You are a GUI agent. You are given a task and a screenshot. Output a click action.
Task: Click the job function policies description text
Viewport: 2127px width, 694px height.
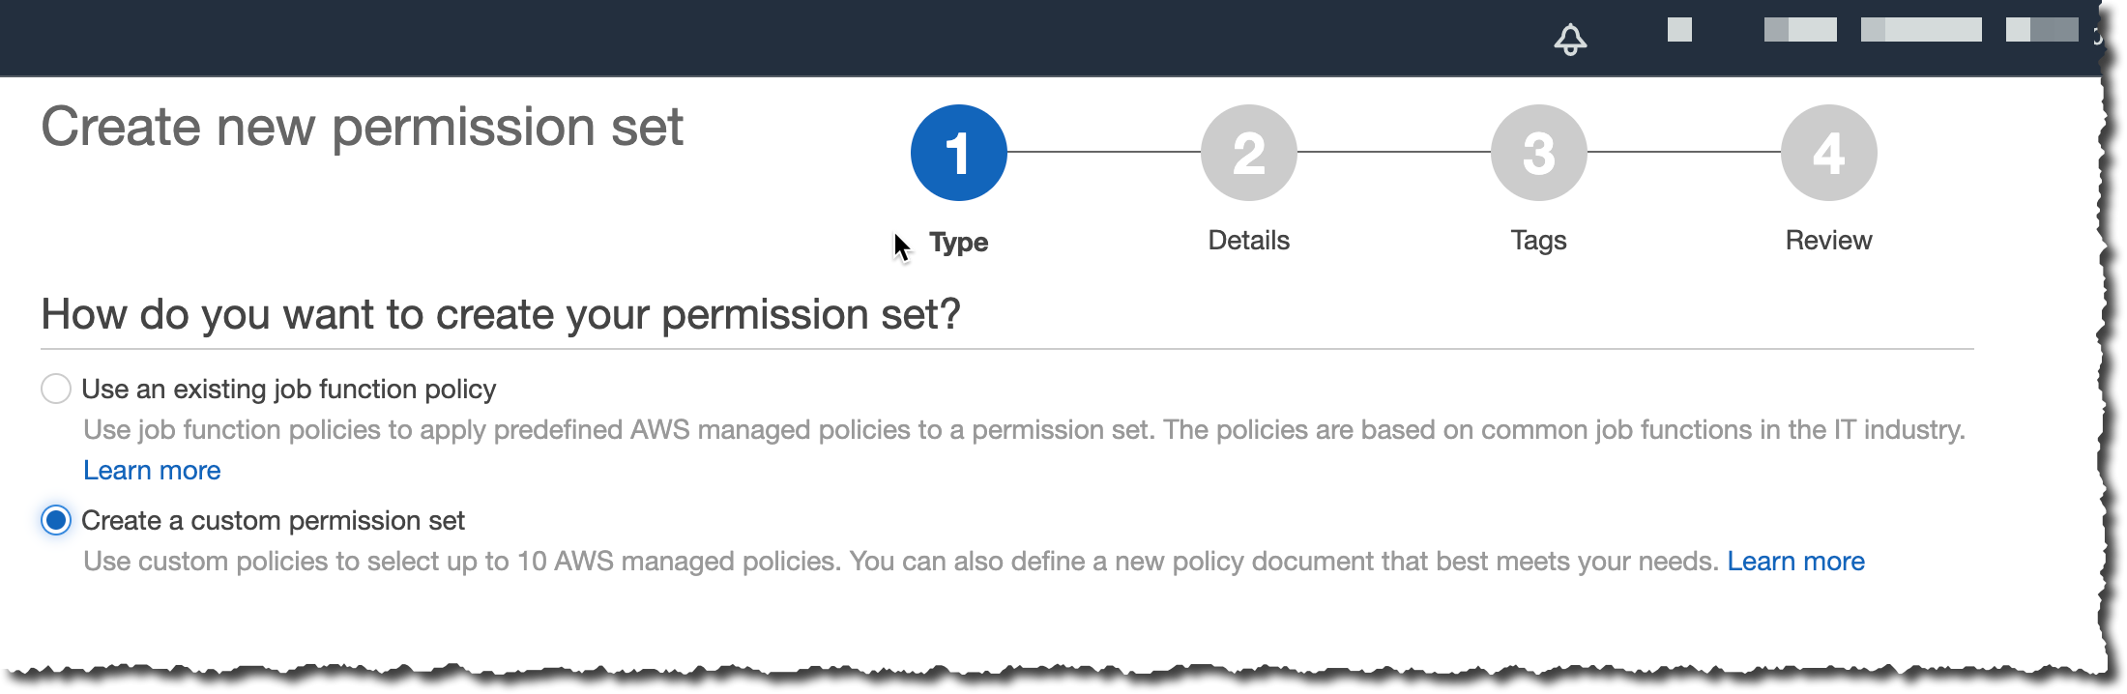point(1024,429)
